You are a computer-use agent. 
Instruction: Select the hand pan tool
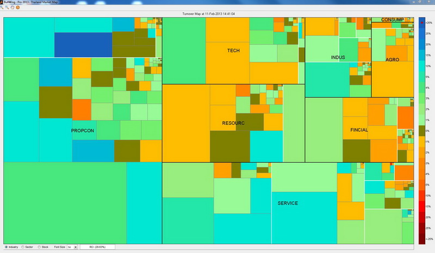13,8
